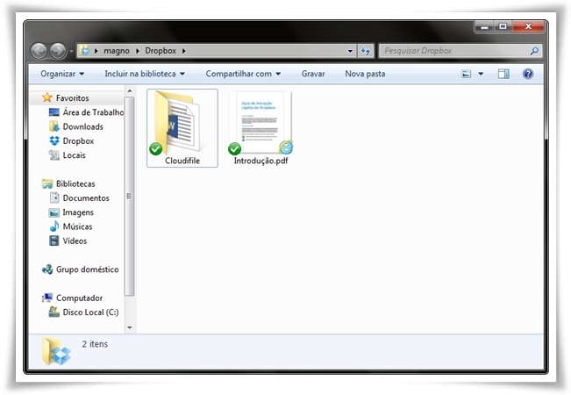Go forward with the Forward arrow button
571x395 pixels.
tap(58, 51)
